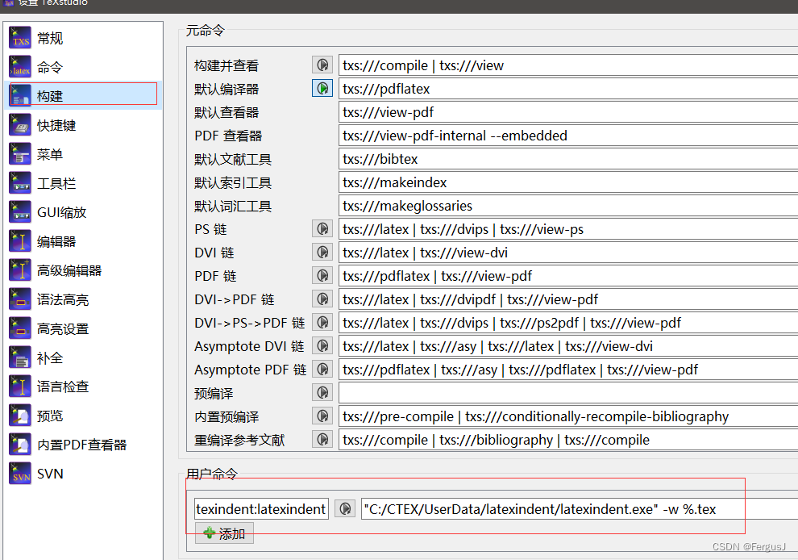This screenshot has width=798, height=560.
Task: Edit the DVI->PS->PDF 链 command field
Action: pyautogui.click(x=568, y=323)
